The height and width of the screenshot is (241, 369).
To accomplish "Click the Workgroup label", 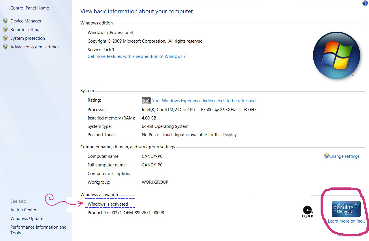I will click(x=99, y=182).
